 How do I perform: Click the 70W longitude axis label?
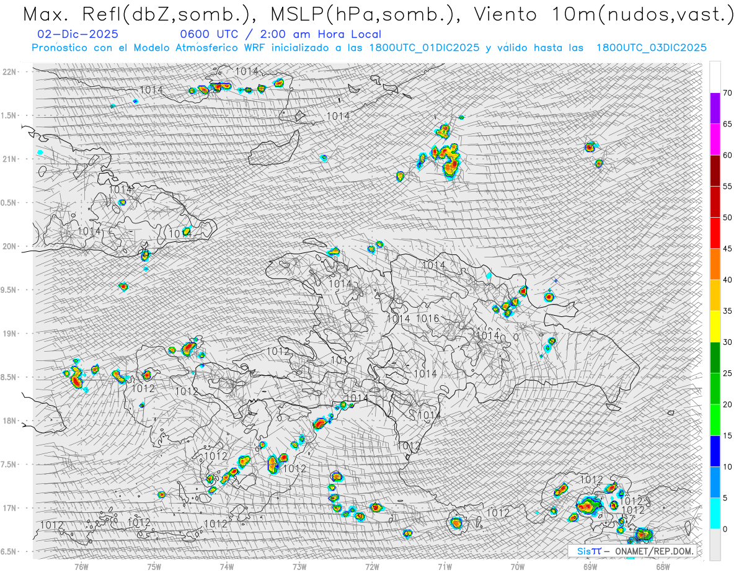[518, 566]
